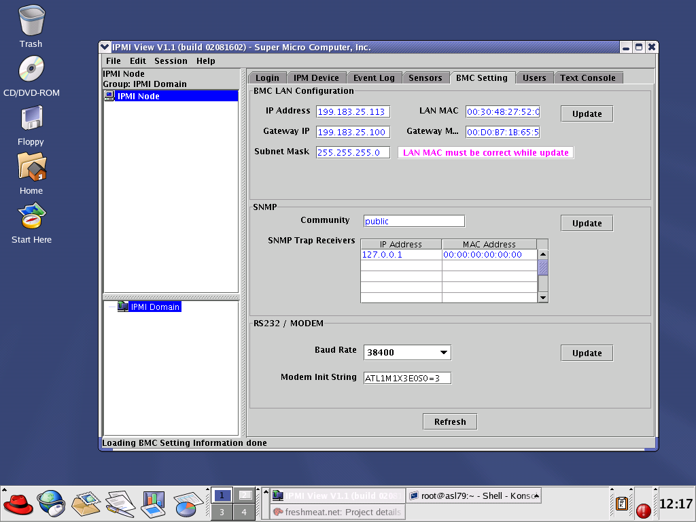
Task: Click 'LAN MAC must be correct while update' notice
Action: (x=485, y=152)
